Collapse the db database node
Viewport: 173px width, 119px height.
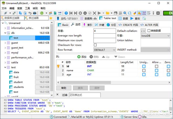click(5, 33)
